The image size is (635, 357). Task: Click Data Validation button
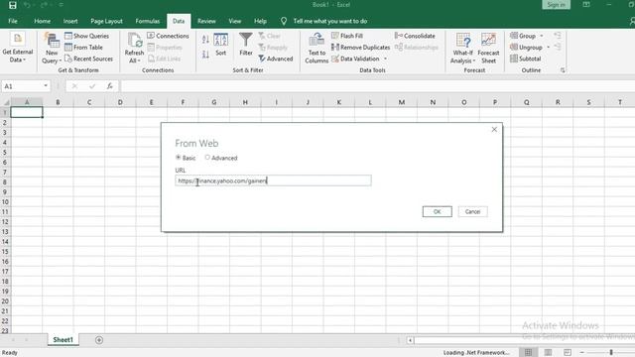355,59
